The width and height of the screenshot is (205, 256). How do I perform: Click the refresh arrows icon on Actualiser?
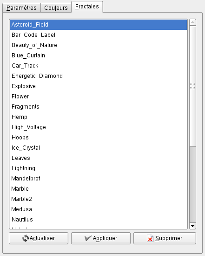26,238
